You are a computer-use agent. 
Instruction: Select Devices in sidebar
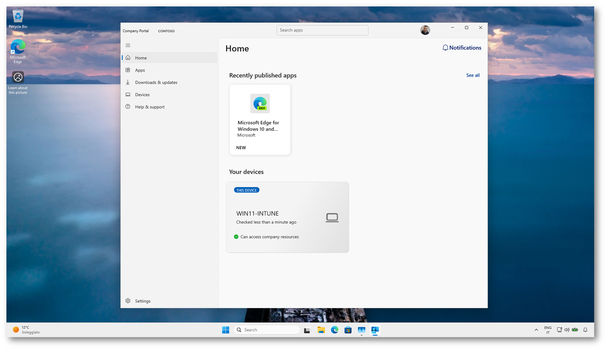[x=142, y=95]
